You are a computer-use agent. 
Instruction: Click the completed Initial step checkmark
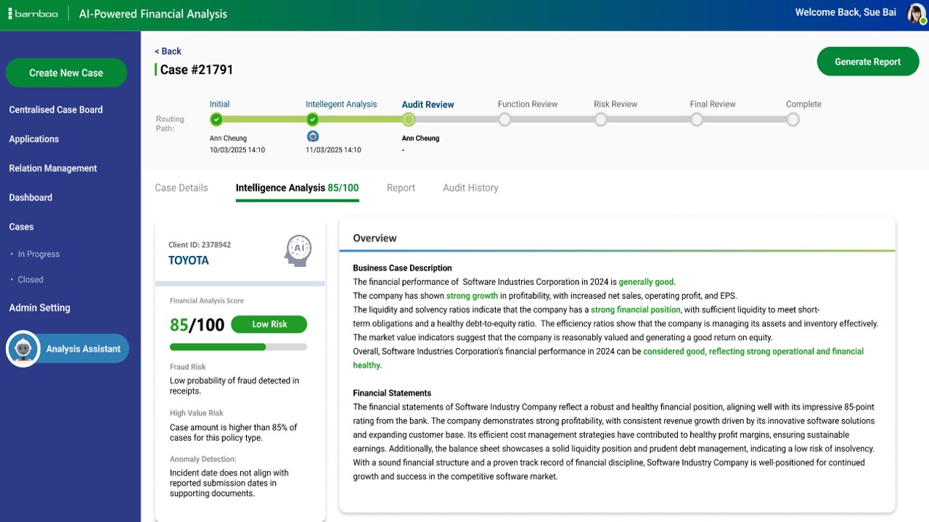[216, 120]
